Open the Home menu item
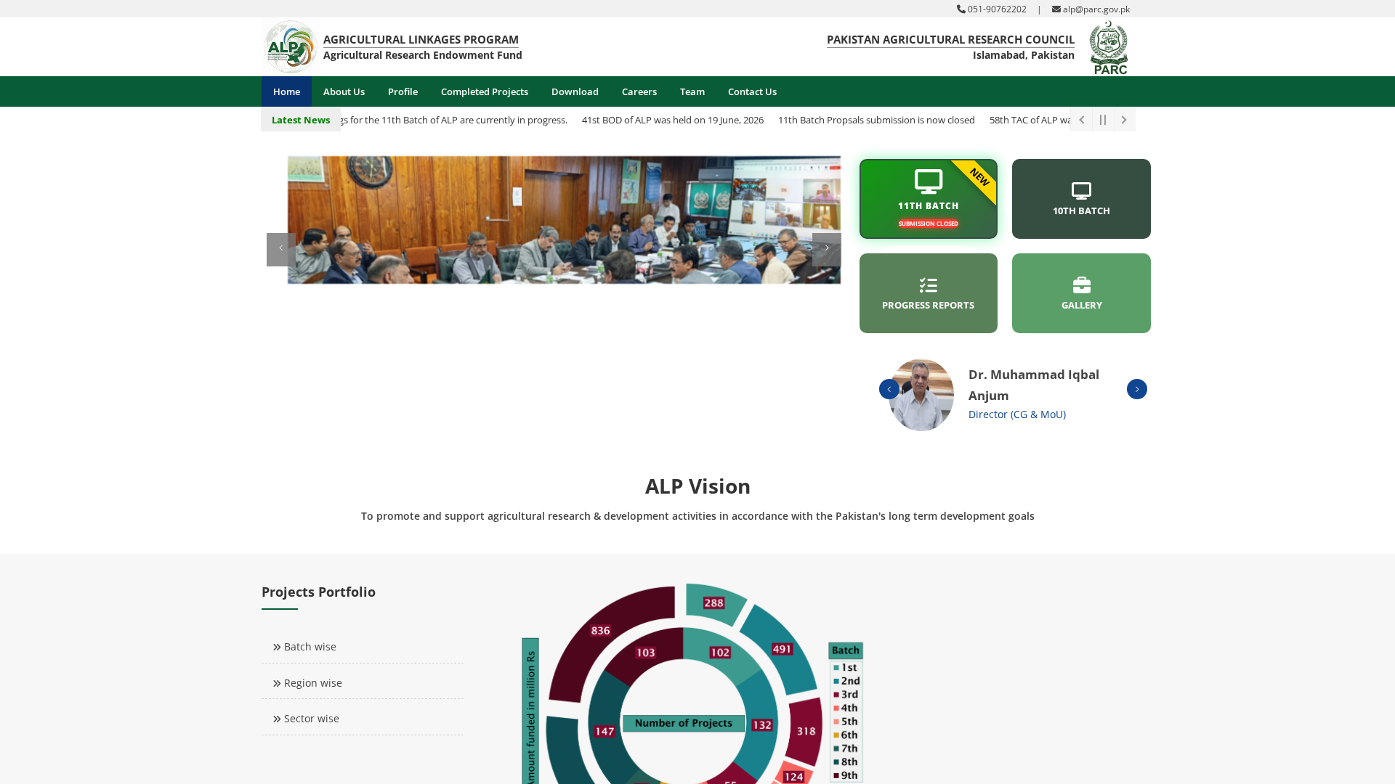Viewport: 1395px width, 784px height. 286,91
